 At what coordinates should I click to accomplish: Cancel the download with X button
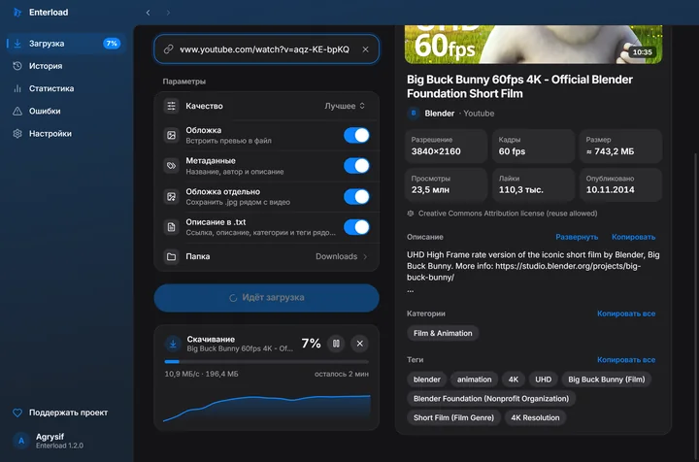pyautogui.click(x=360, y=344)
